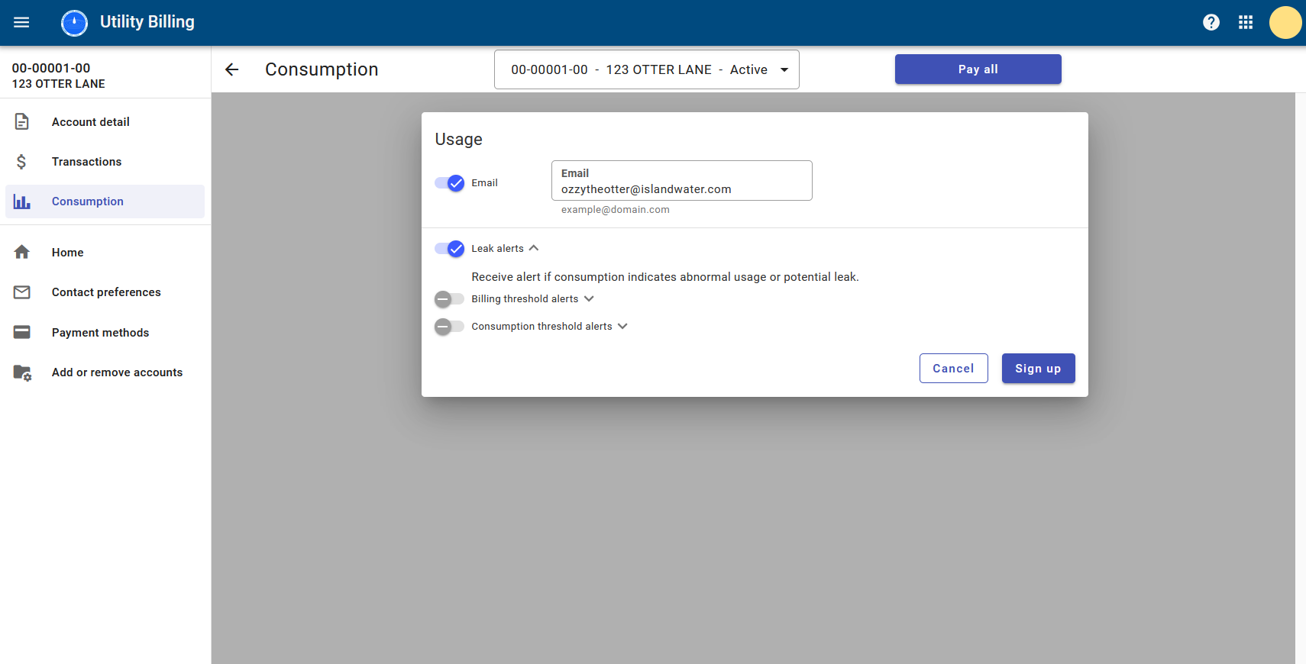Click the Usage dialog heading
This screenshot has height=664, width=1306.
point(459,140)
